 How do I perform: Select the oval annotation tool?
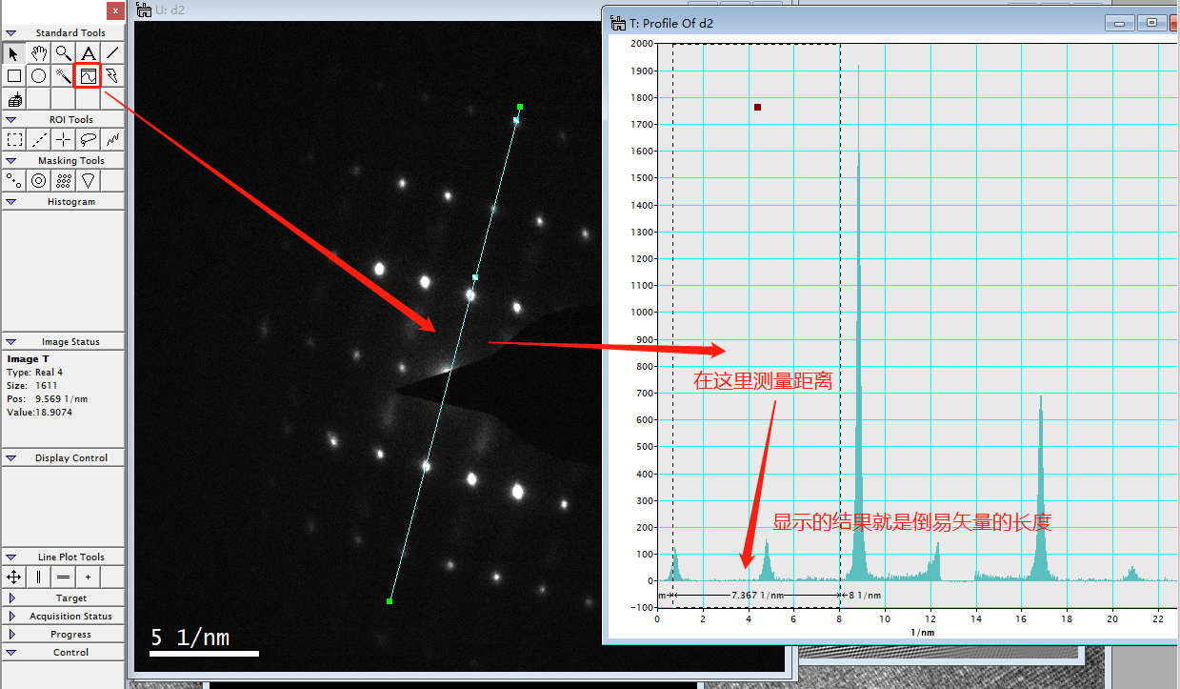(38, 75)
